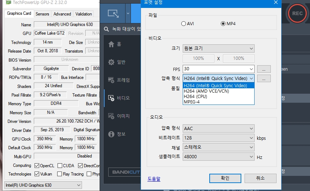
Task: Switch to the Sensors tab in GPU-Z
Action: (x=42, y=14)
